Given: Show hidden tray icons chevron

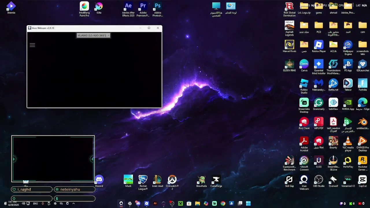Looking at the screenshot, I should tap(73, 203).
